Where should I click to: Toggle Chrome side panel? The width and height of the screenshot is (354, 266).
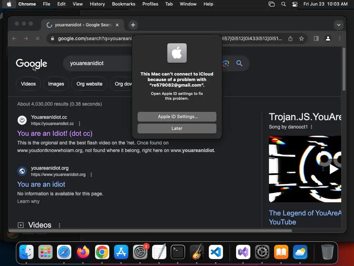316,39
